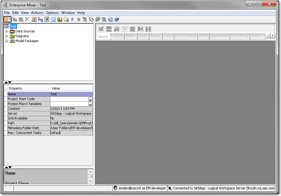
Task: Click the Create Data Source toolbar icon
Action: 34,19
